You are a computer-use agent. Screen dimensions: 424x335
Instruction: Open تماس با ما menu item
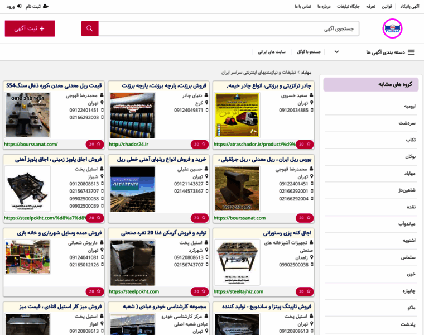[302, 7]
